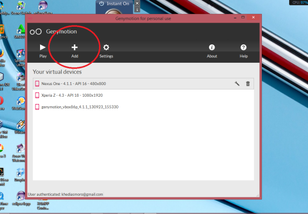Image resolution: width=308 pixels, height=214 pixels.
Task: Open WebStorm desktop shortcut
Action: (19, 103)
